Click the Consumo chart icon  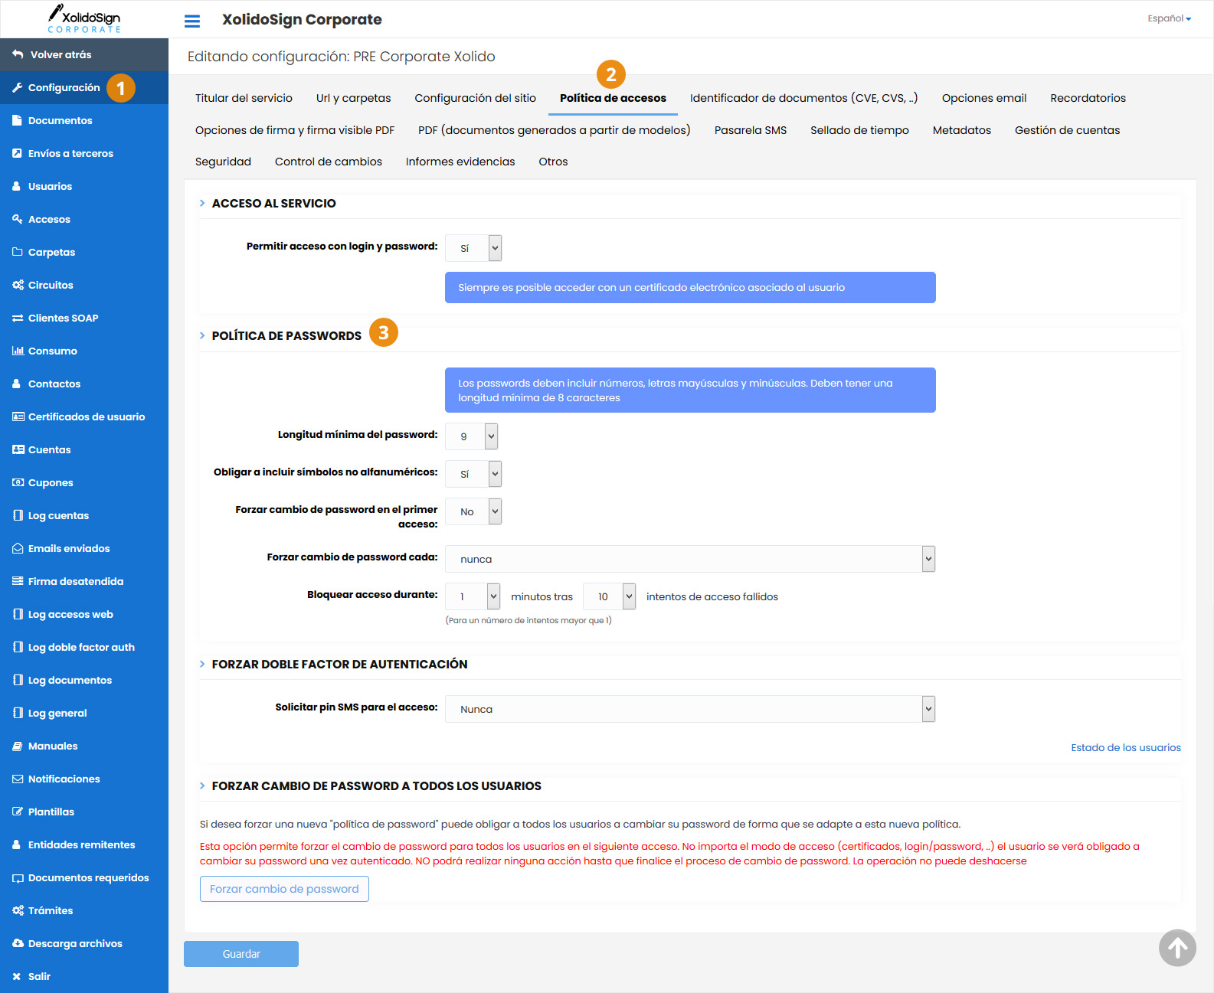(x=18, y=351)
